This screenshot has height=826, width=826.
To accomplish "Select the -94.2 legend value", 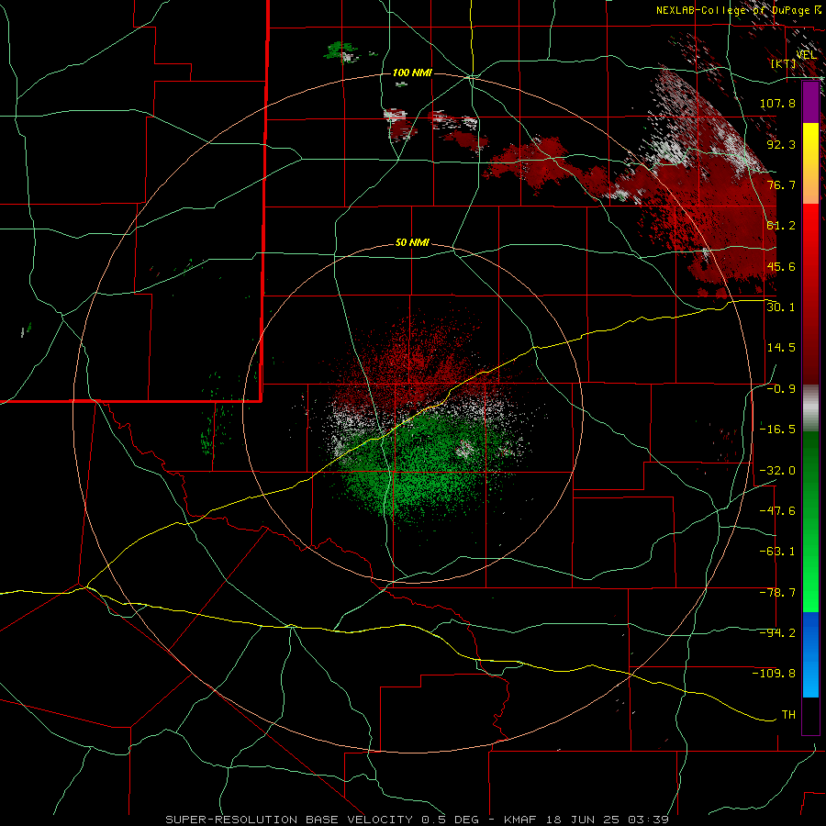I will click(x=777, y=632).
